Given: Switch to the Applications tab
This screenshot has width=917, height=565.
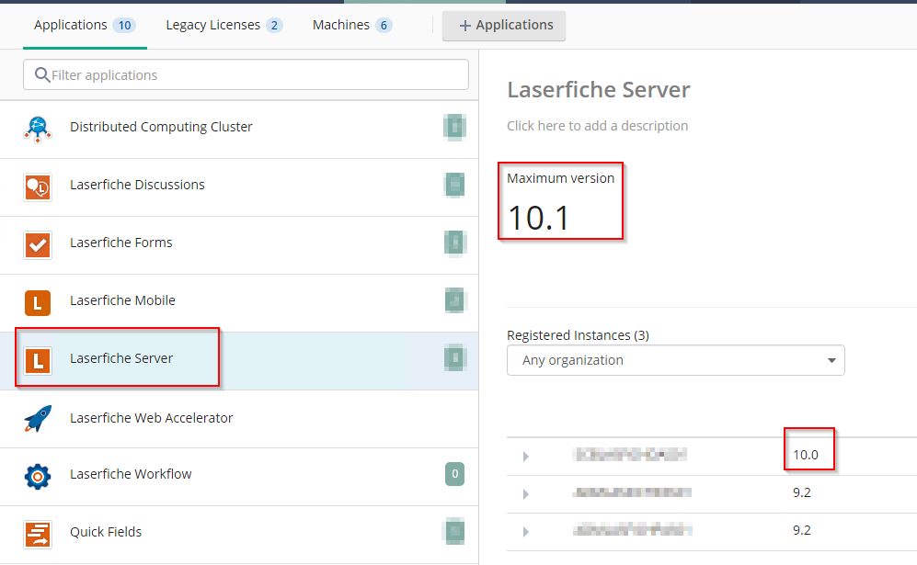Looking at the screenshot, I should (x=85, y=25).
